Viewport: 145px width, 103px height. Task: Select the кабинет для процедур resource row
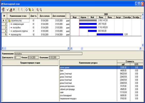[101, 89]
